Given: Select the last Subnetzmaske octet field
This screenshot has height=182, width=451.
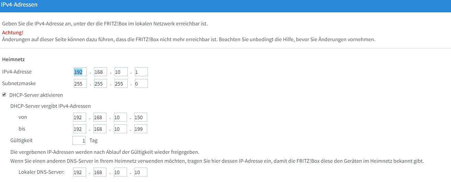Looking at the screenshot, I should 141,83.
